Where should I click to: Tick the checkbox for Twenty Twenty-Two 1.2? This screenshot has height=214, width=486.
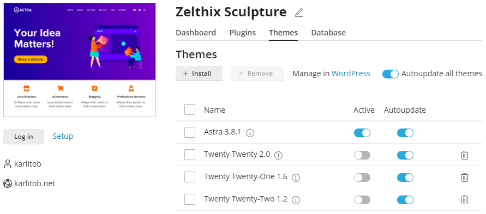click(x=190, y=199)
